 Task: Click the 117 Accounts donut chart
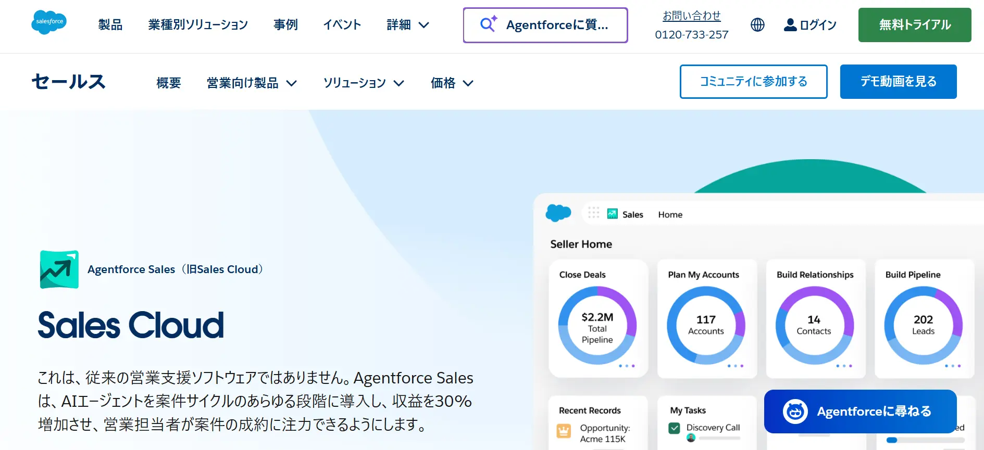tap(706, 326)
